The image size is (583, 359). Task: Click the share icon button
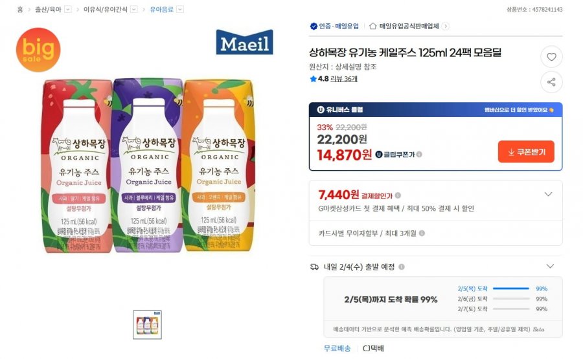[x=551, y=82]
